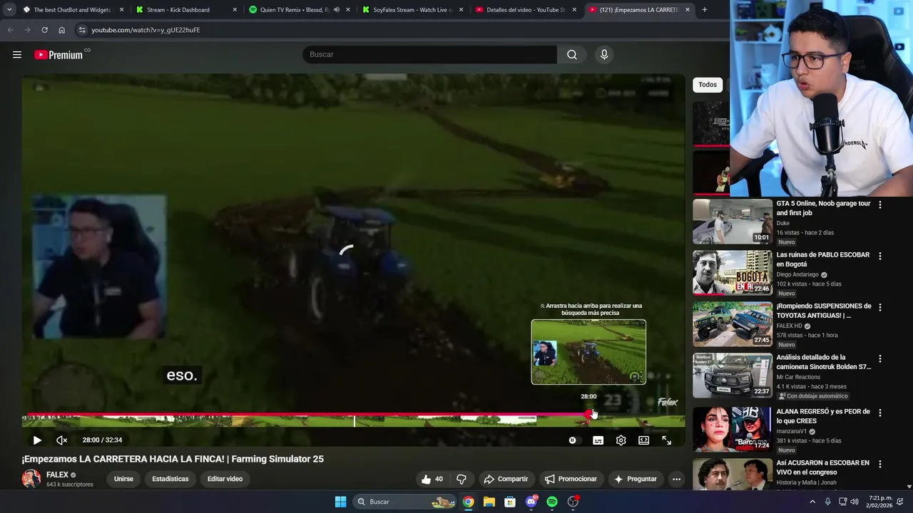The width and height of the screenshot is (913, 513).
Task: Open Análisis detallado Sinotruk Bolden S7 video
Action: click(x=824, y=362)
